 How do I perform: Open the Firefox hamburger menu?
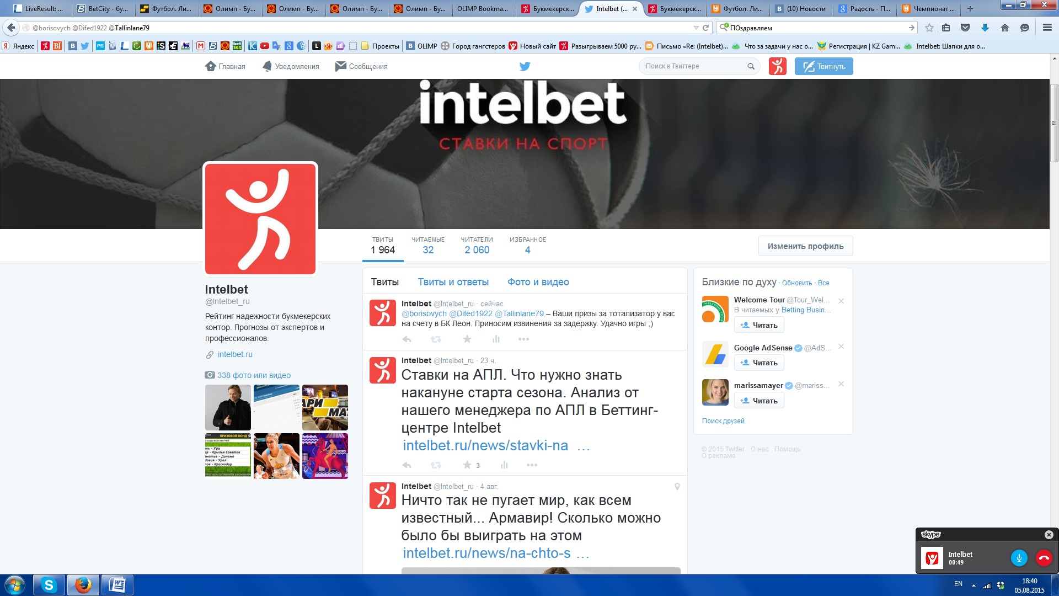[1047, 28]
